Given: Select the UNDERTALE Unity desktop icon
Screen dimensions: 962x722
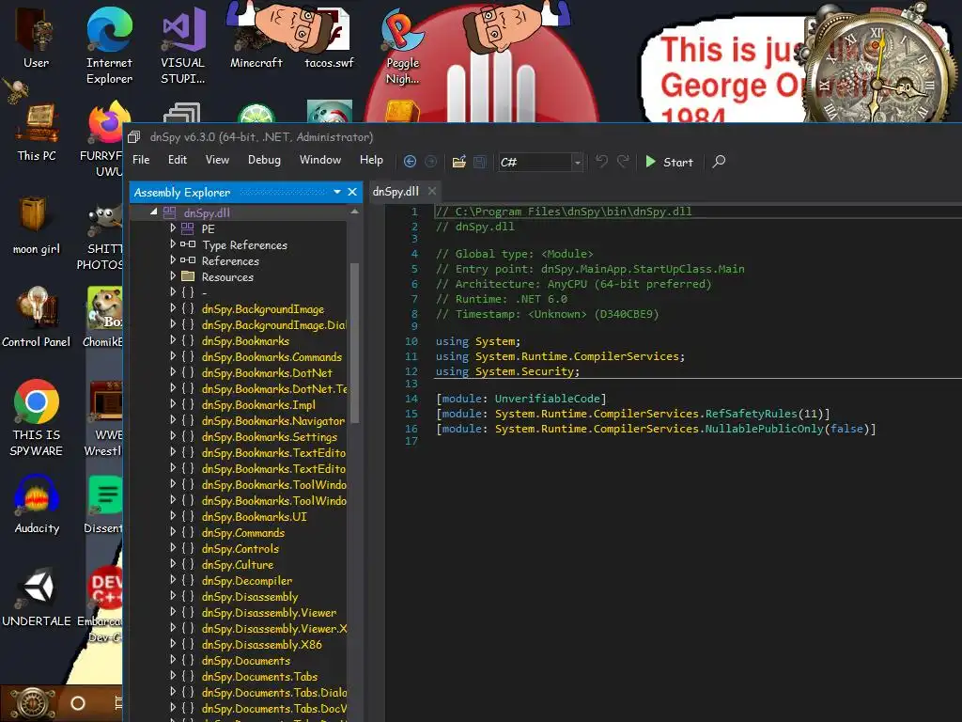Looking at the screenshot, I should tap(37, 597).
